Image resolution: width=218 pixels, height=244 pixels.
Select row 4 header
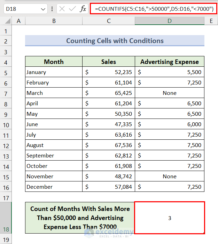tap(6, 62)
